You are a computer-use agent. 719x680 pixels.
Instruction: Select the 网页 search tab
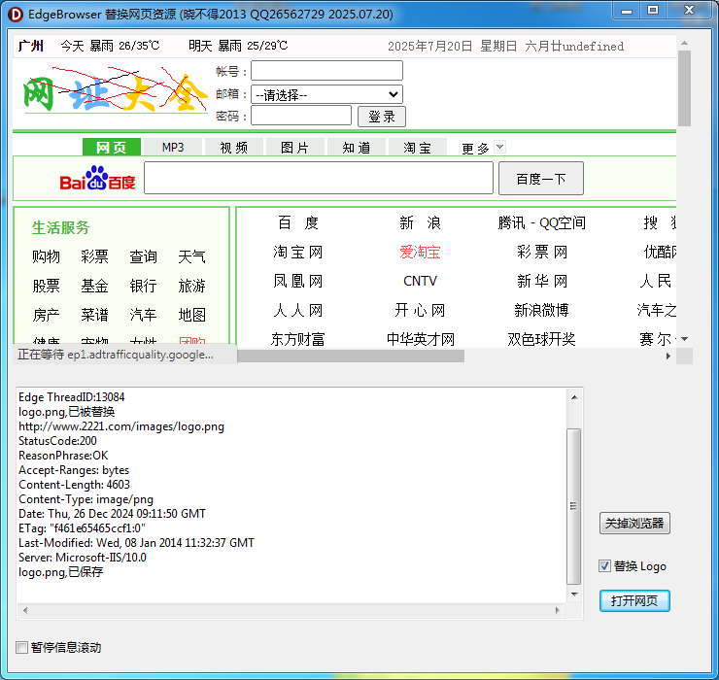tap(112, 148)
